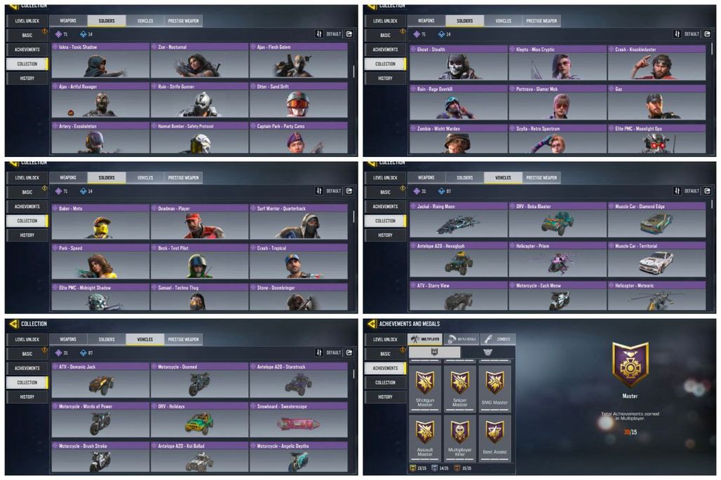Select the Helicopter - Prism vehicle
The image size is (721, 480).
[558, 259]
